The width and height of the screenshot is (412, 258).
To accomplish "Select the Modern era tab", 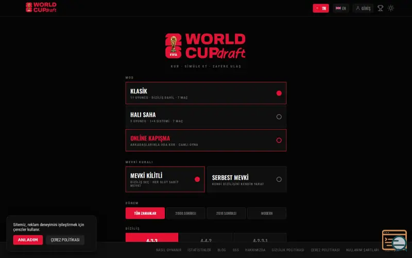I will point(267,213).
